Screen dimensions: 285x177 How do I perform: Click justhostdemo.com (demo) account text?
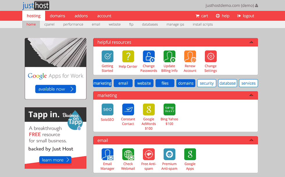coord(229,6)
